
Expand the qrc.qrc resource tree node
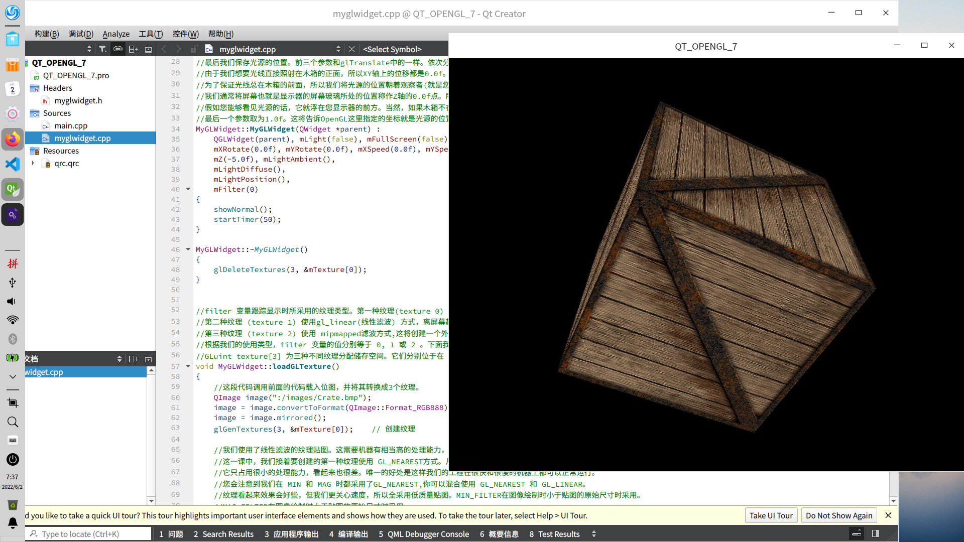pyautogui.click(x=33, y=163)
